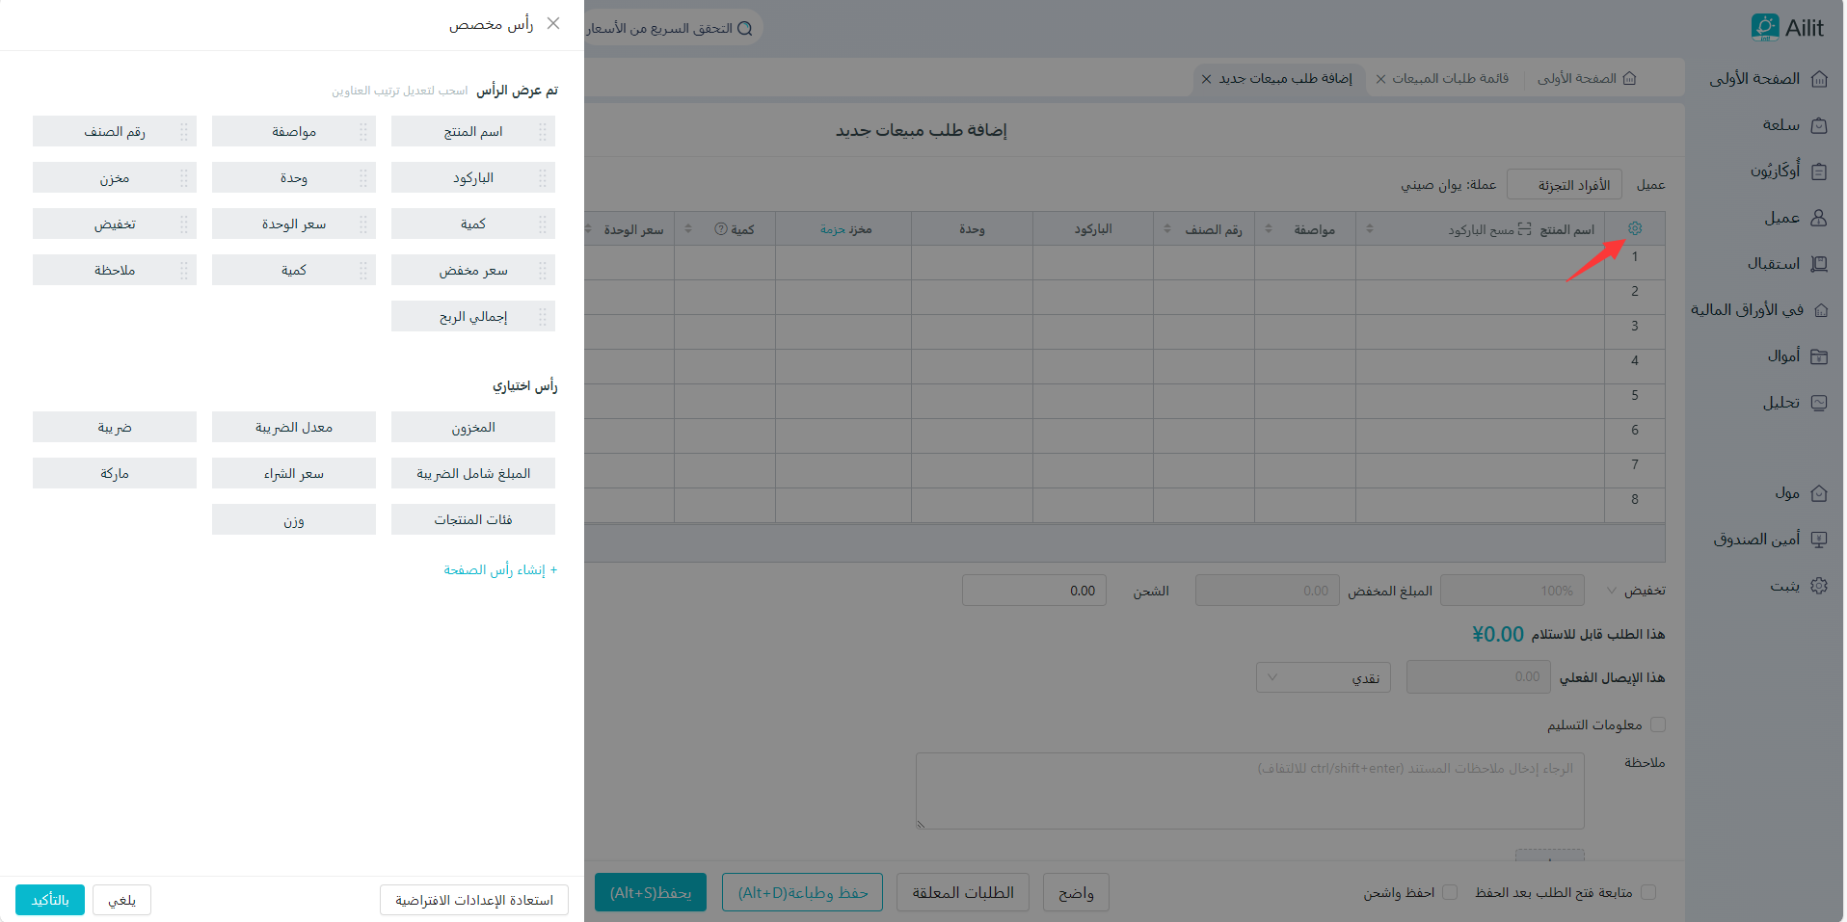Open settings ثبت gear in sidebar

(1819, 586)
